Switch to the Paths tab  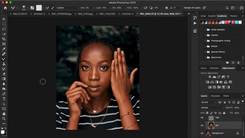click(226, 96)
